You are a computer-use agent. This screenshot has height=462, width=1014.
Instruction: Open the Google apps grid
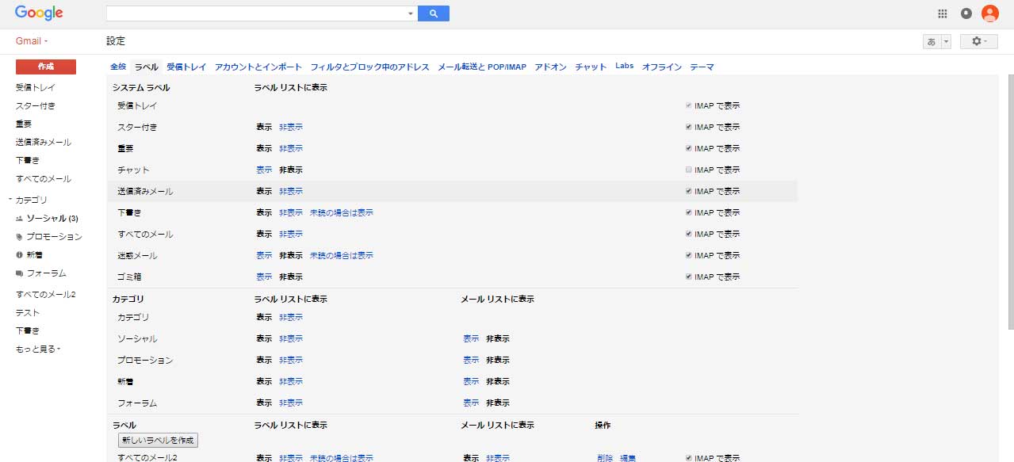click(943, 13)
